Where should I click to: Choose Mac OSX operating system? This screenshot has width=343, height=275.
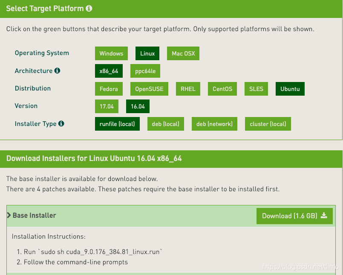183,53
